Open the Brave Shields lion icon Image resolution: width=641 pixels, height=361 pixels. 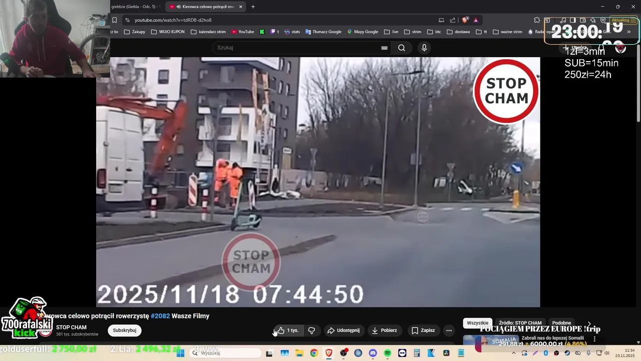coord(465,20)
